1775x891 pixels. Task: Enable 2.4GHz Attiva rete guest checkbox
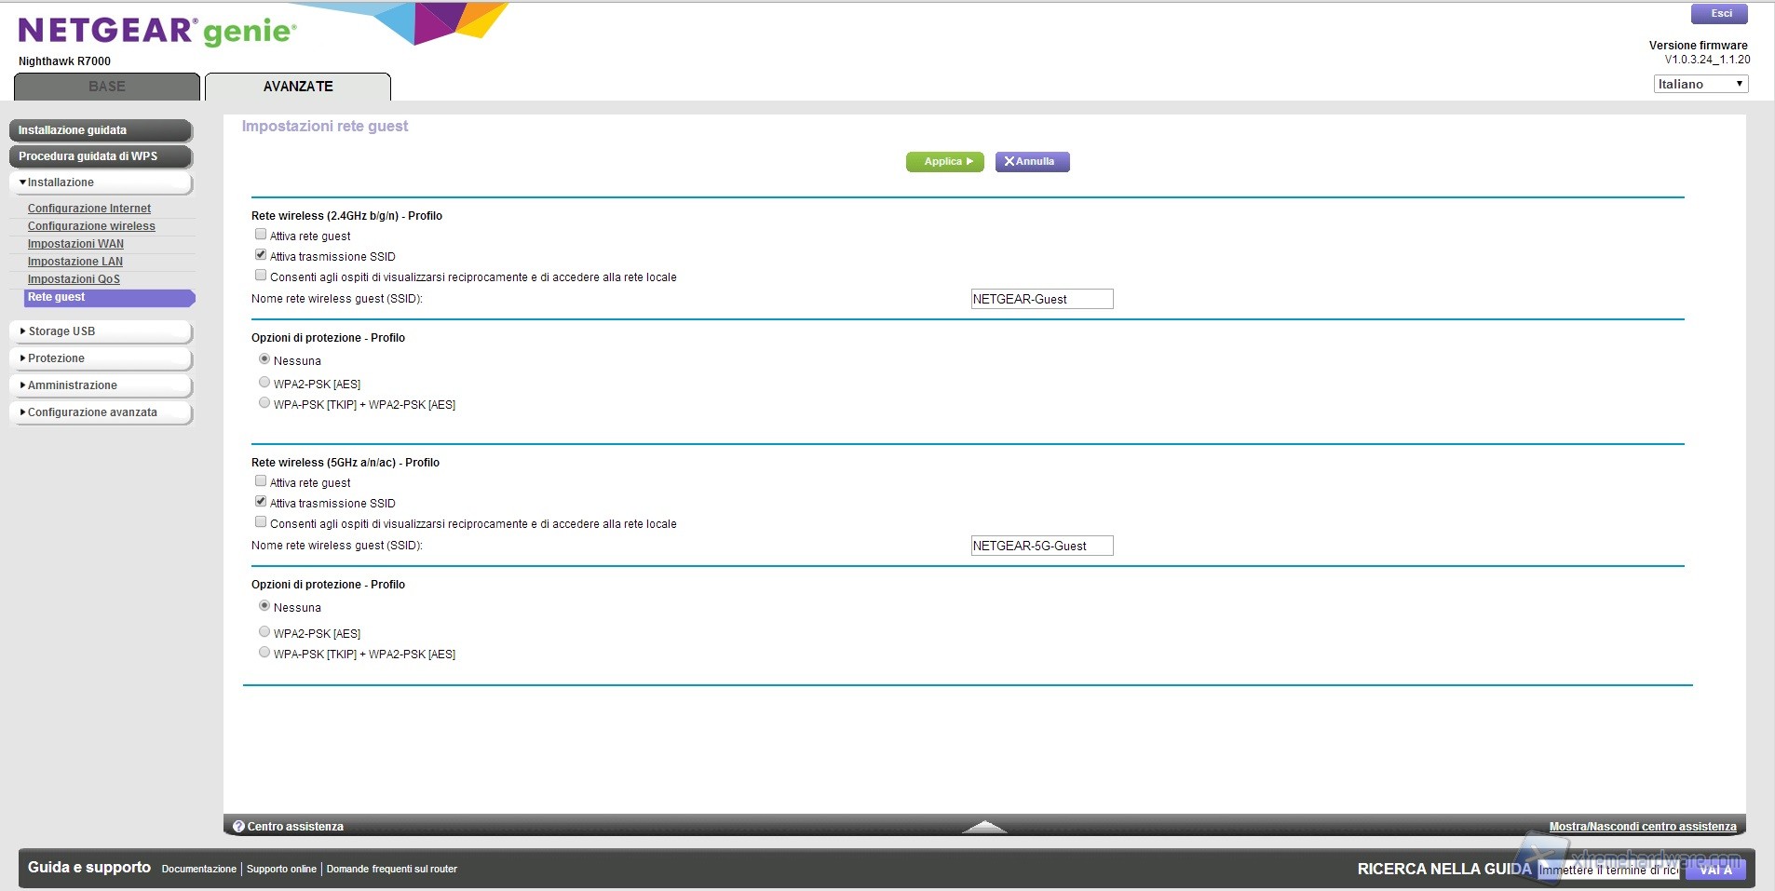click(x=261, y=235)
